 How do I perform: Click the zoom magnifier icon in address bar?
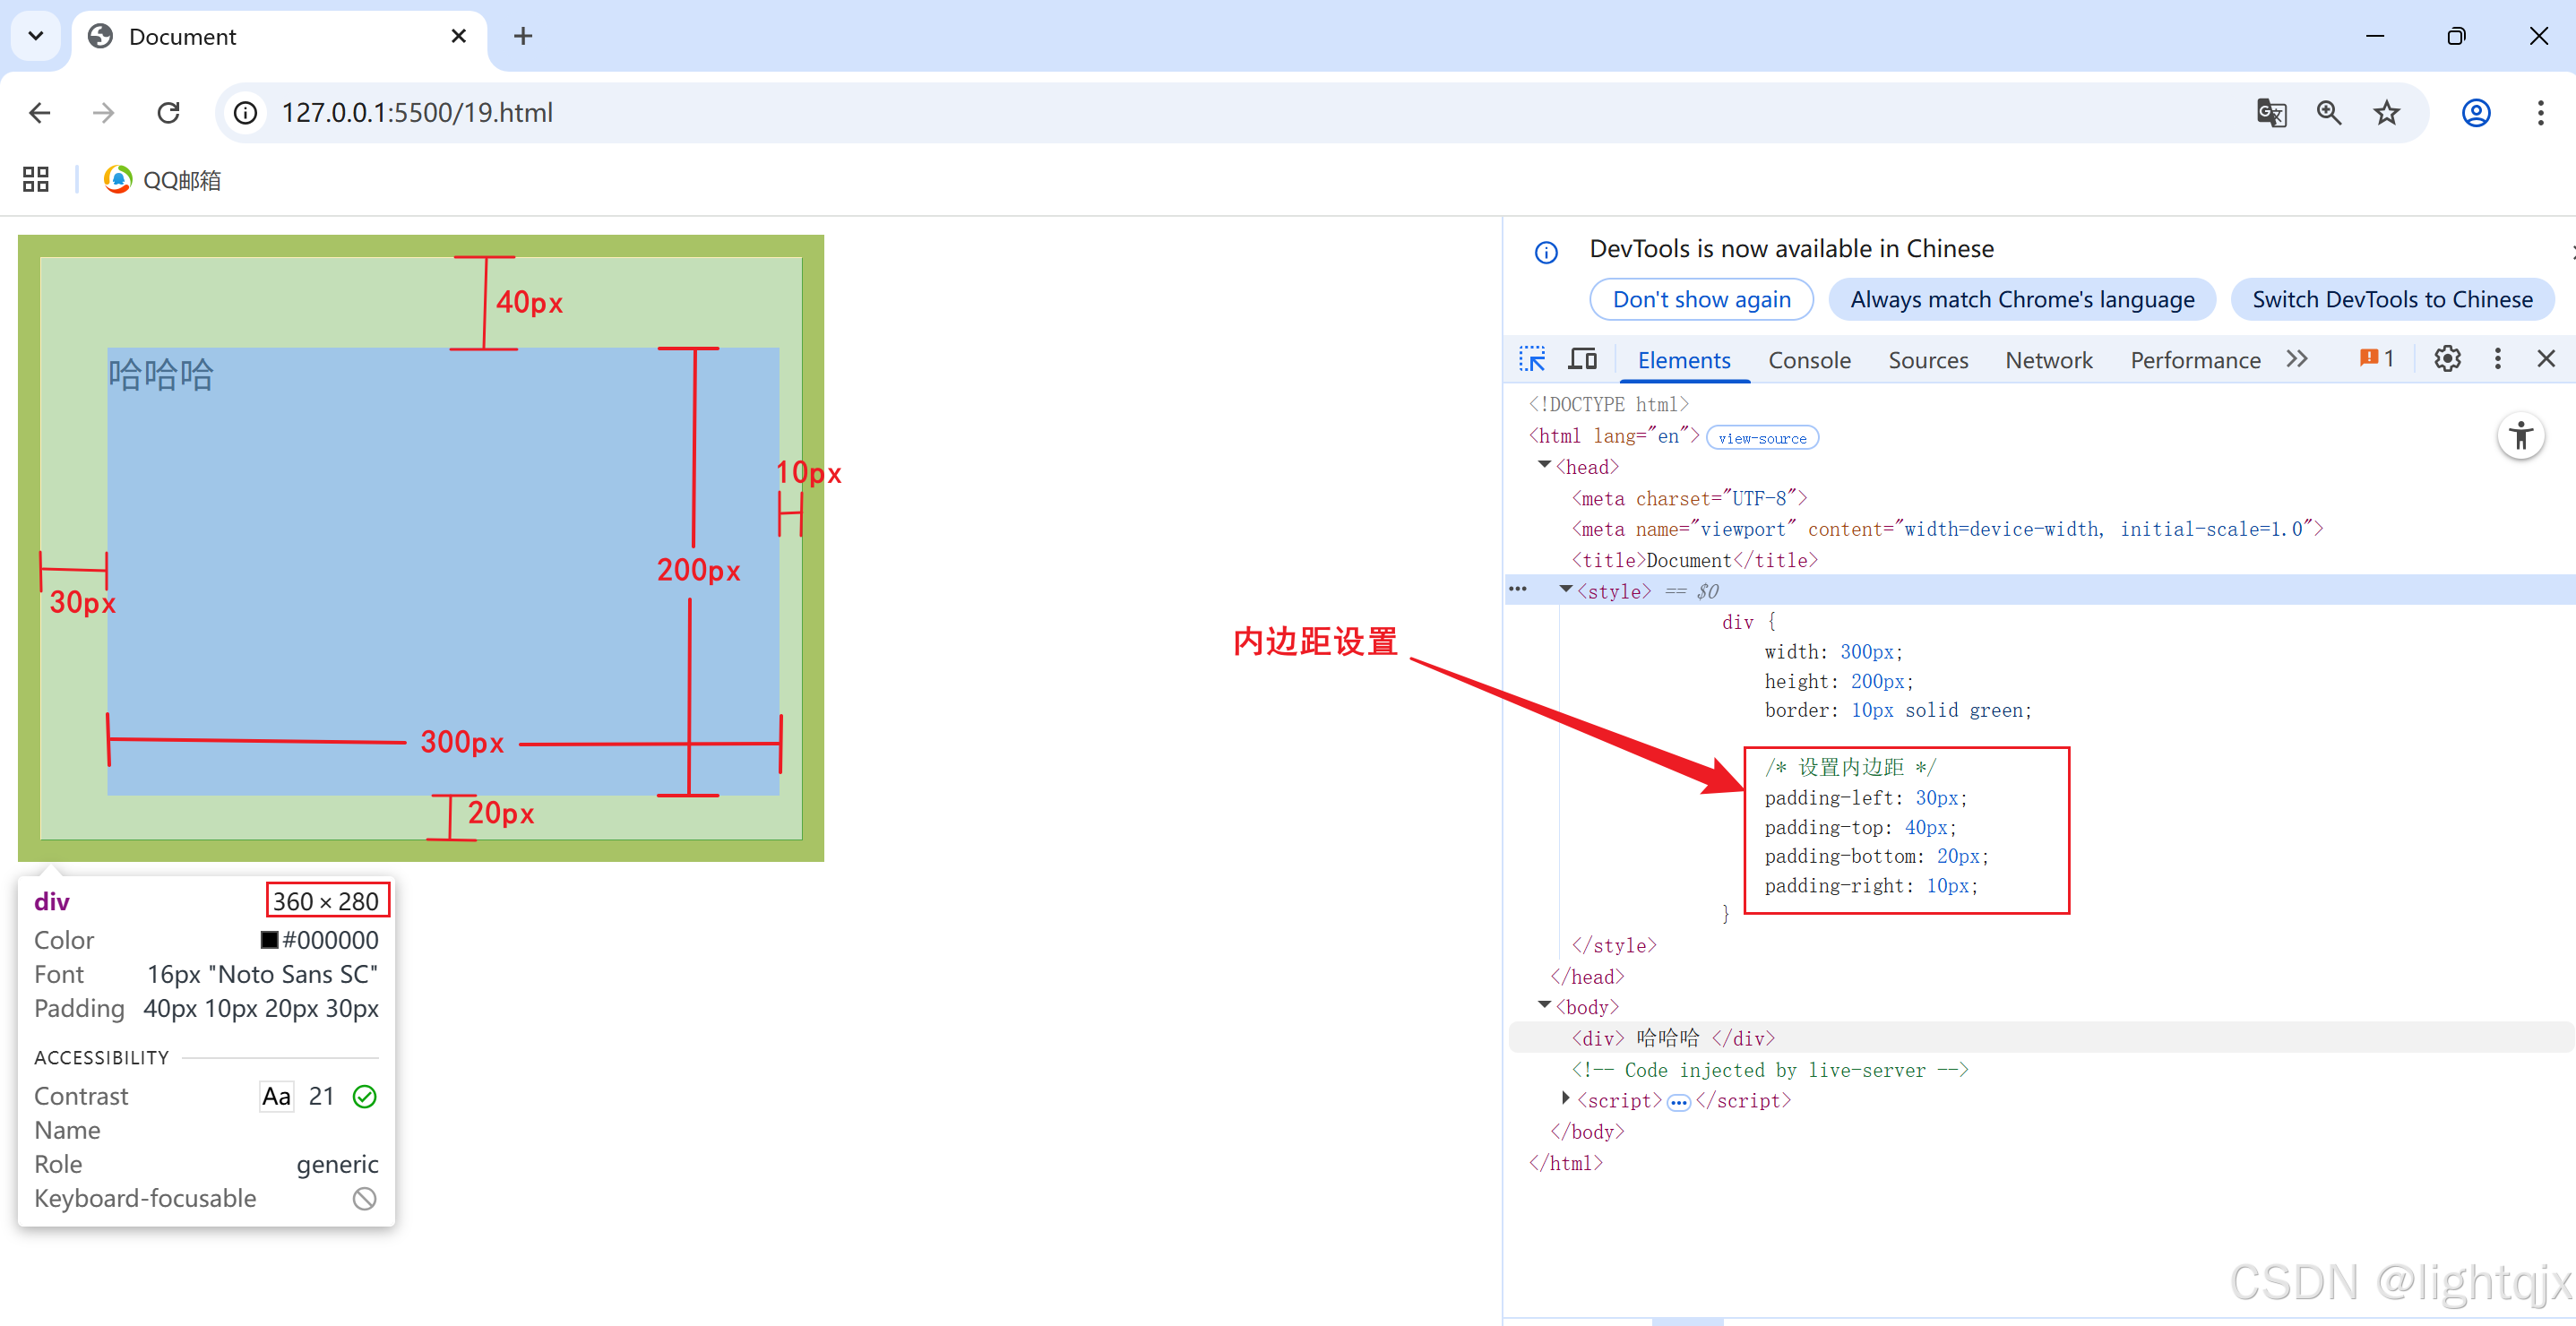(2328, 113)
